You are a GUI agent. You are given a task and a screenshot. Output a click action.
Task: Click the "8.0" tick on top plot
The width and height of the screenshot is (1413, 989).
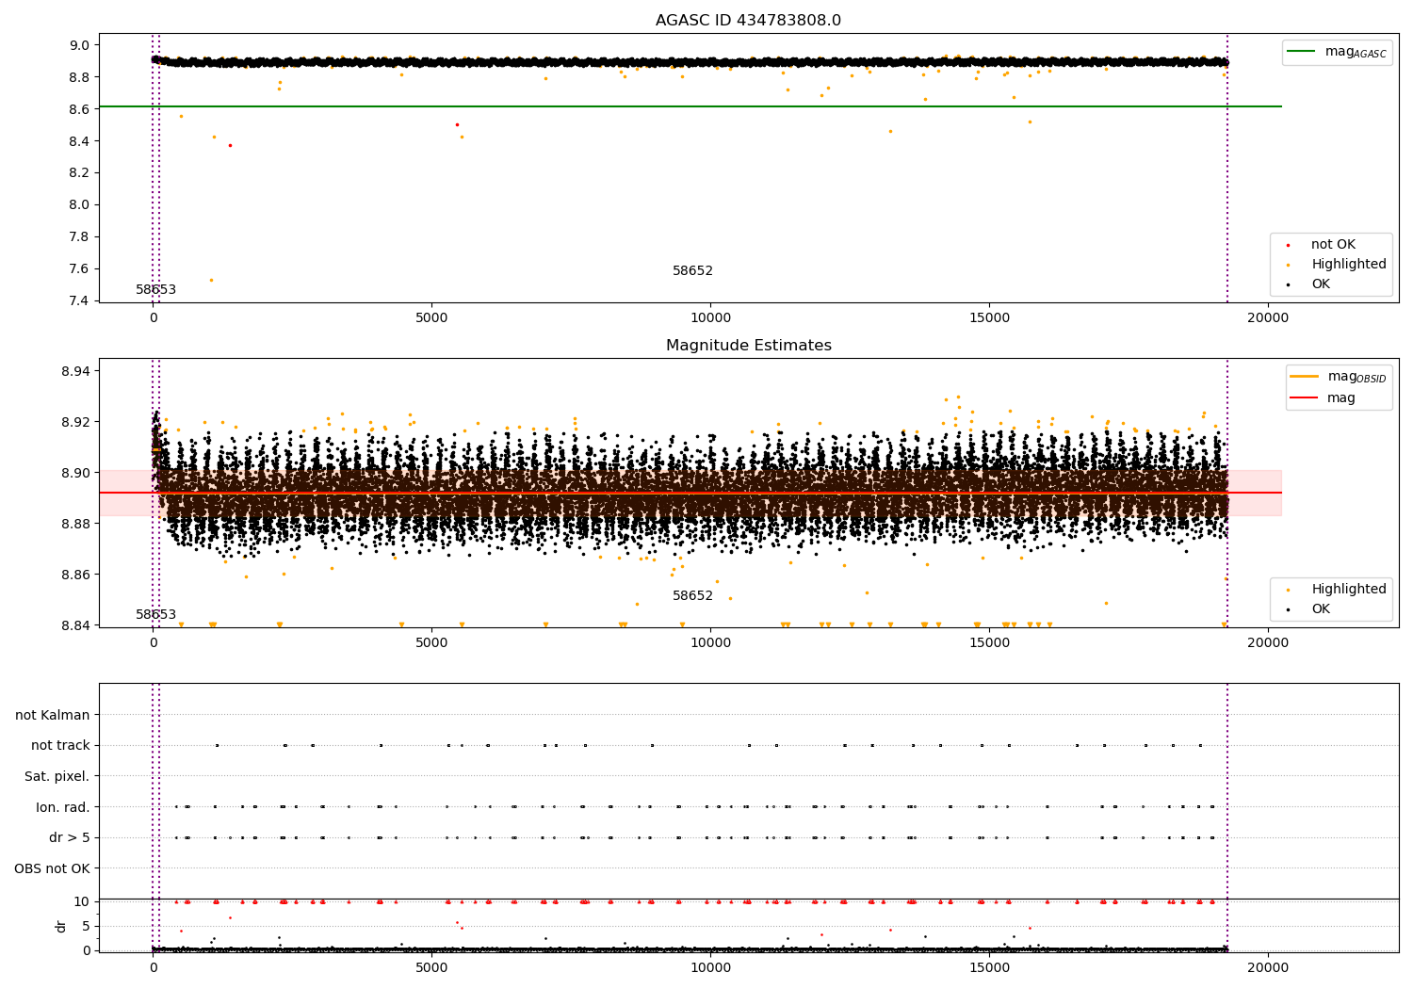click(x=80, y=205)
